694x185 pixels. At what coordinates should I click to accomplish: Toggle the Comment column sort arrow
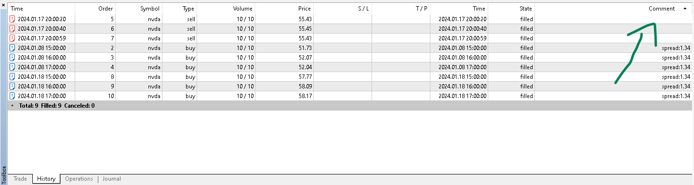point(685,9)
